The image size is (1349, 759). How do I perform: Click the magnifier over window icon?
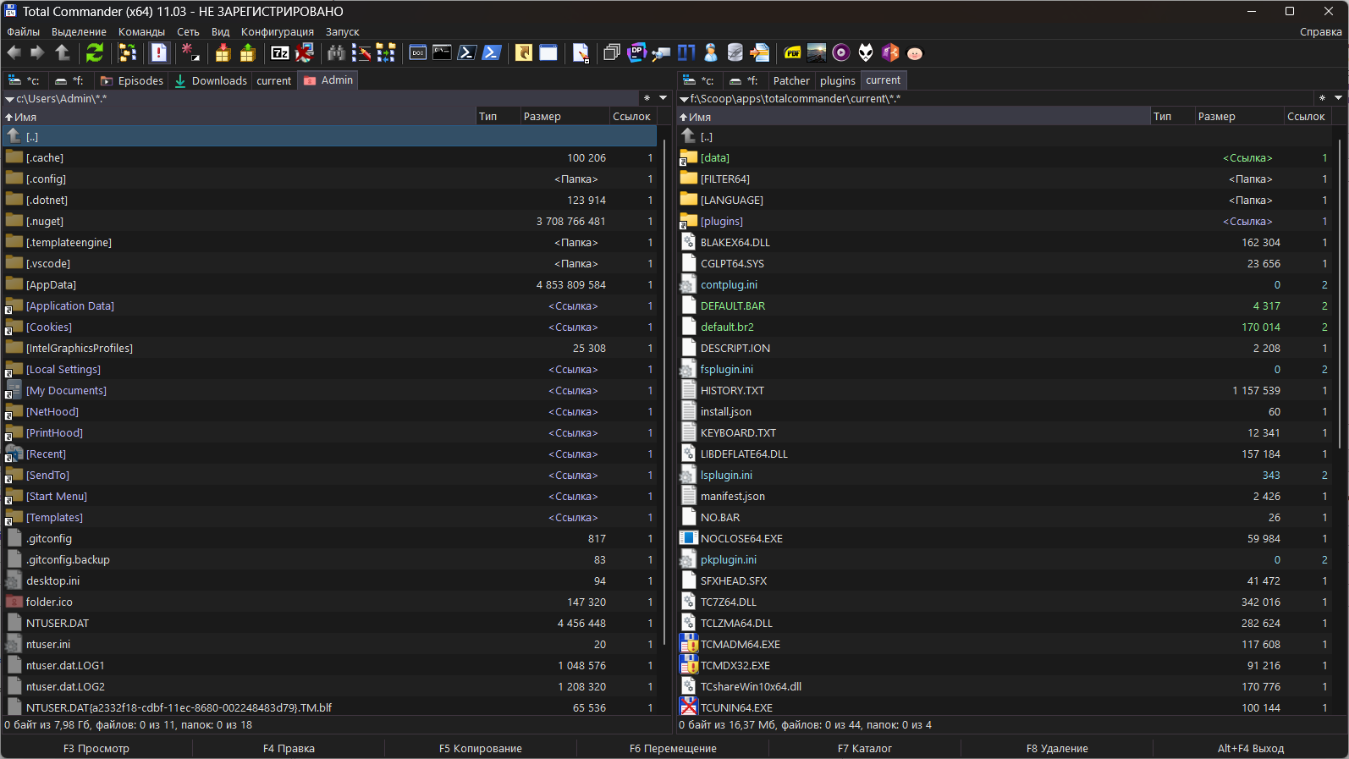(x=662, y=52)
